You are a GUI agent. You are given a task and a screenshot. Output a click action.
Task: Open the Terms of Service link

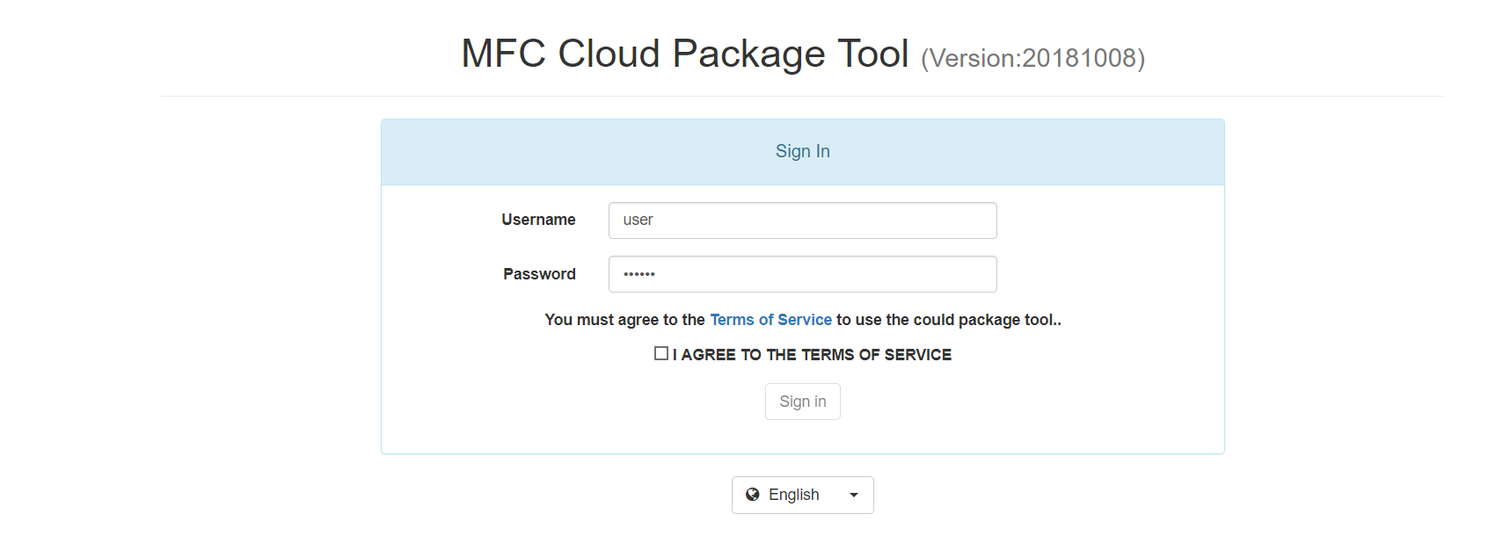[770, 320]
